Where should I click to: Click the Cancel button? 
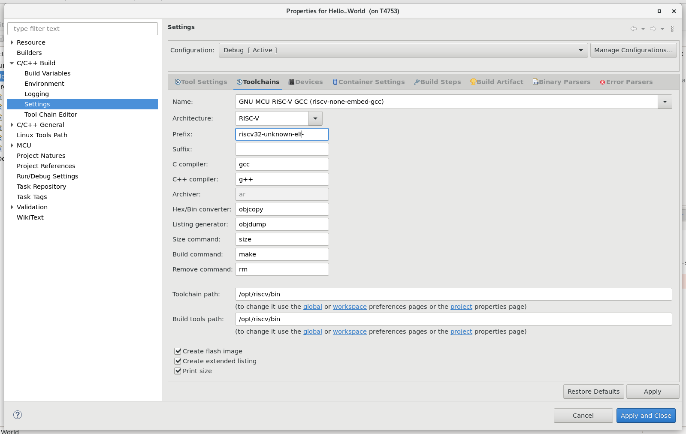(583, 416)
